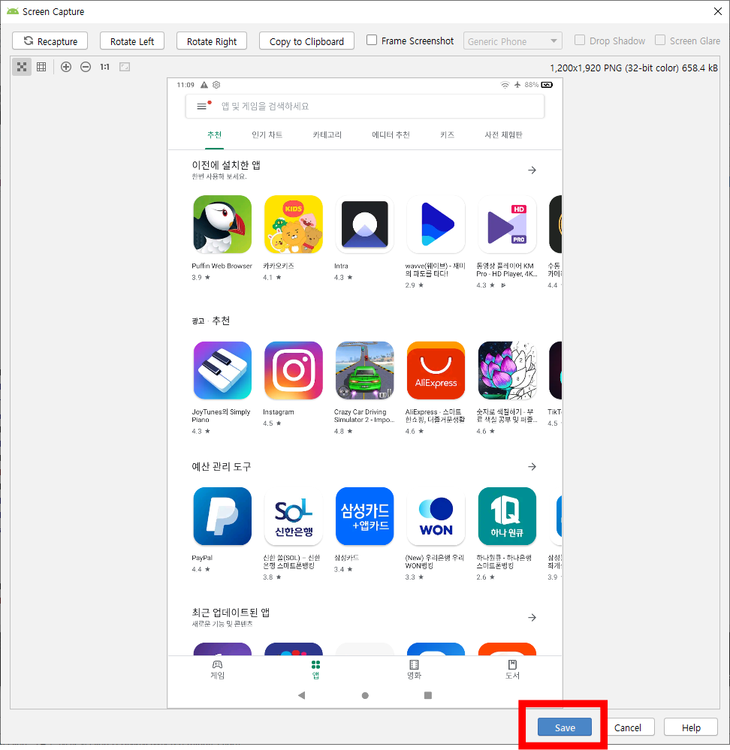730x750 pixels.
Task: Open the 우리은행 WON app icon
Action: pyautogui.click(x=436, y=516)
